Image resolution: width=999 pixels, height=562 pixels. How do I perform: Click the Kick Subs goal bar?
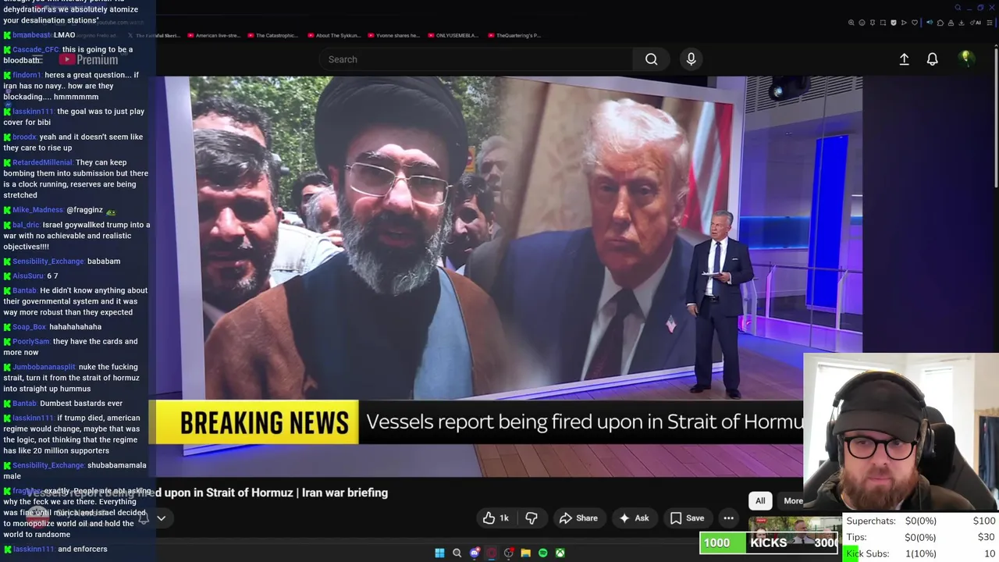point(920,553)
